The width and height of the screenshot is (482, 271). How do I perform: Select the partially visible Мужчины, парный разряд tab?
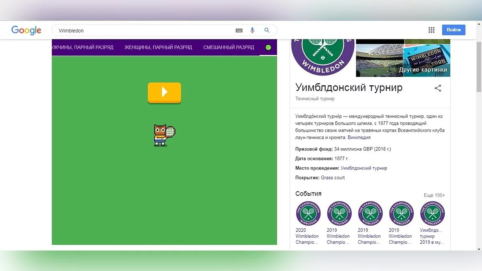(x=83, y=47)
